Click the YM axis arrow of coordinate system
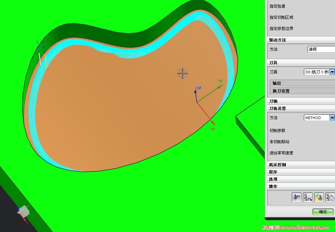Image resolution: width=335 pixels, height=232 pixels. tap(220, 86)
